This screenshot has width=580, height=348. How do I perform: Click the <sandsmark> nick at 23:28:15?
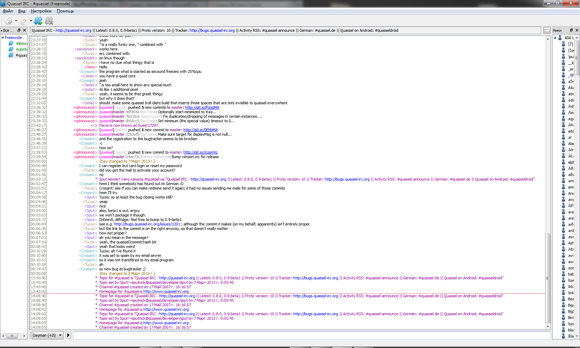pos(86,49)
